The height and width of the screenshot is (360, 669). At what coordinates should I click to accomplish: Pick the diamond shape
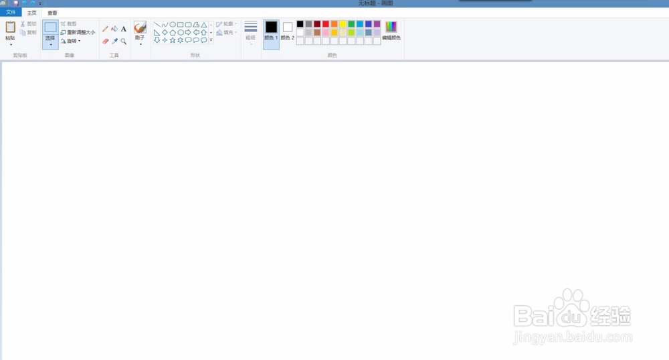(165, 32)
